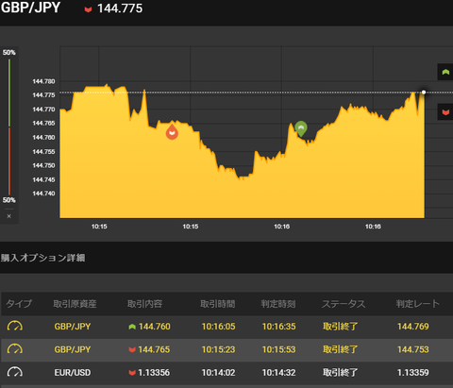Click gauge icon in the first GBP/JPY row
This screenshot has width=453, height=388.
[15, 327]
